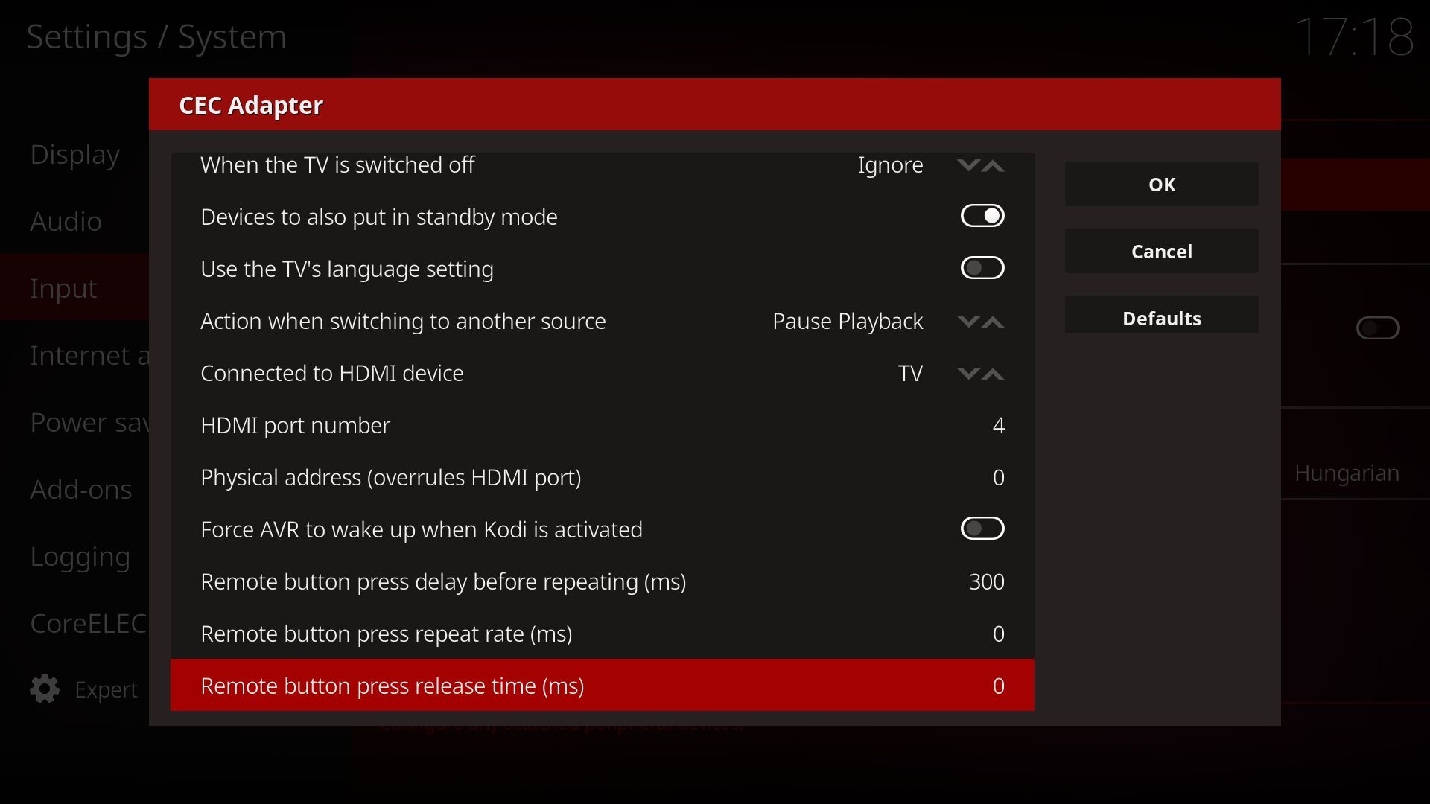Click up arrow for 'Action when switching to another source'
1430x804 pixels.
tap(993, 322)
